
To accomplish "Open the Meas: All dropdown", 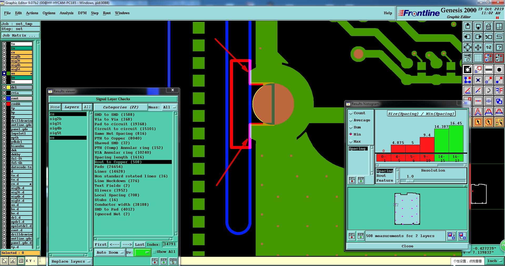I will [x=169, y=107].
